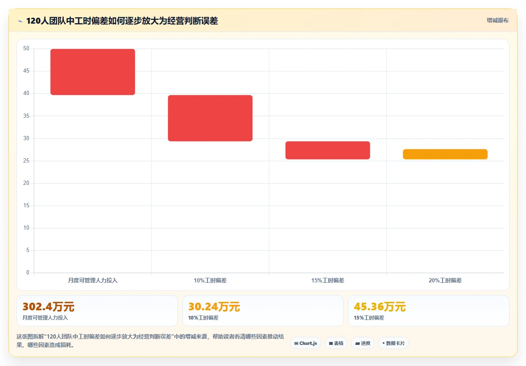Click the y-axis tick label 50
The image size is (526, 366).
tap(27, 49)
